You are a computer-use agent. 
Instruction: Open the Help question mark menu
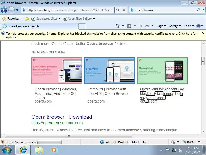click(x=200, y=26)
